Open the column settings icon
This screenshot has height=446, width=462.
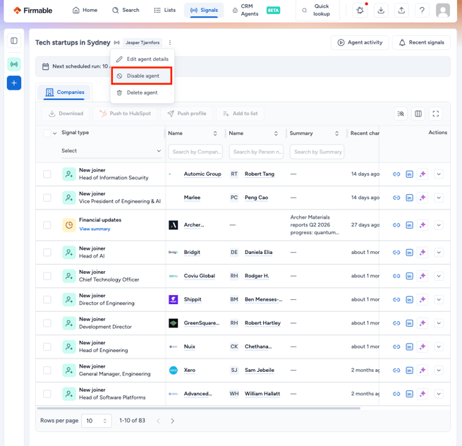418,114
